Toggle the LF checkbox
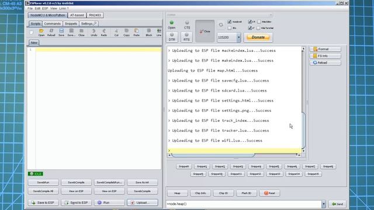 pos(250,28)
